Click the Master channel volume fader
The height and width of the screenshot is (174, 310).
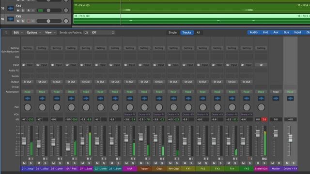(x=276, y=133)
